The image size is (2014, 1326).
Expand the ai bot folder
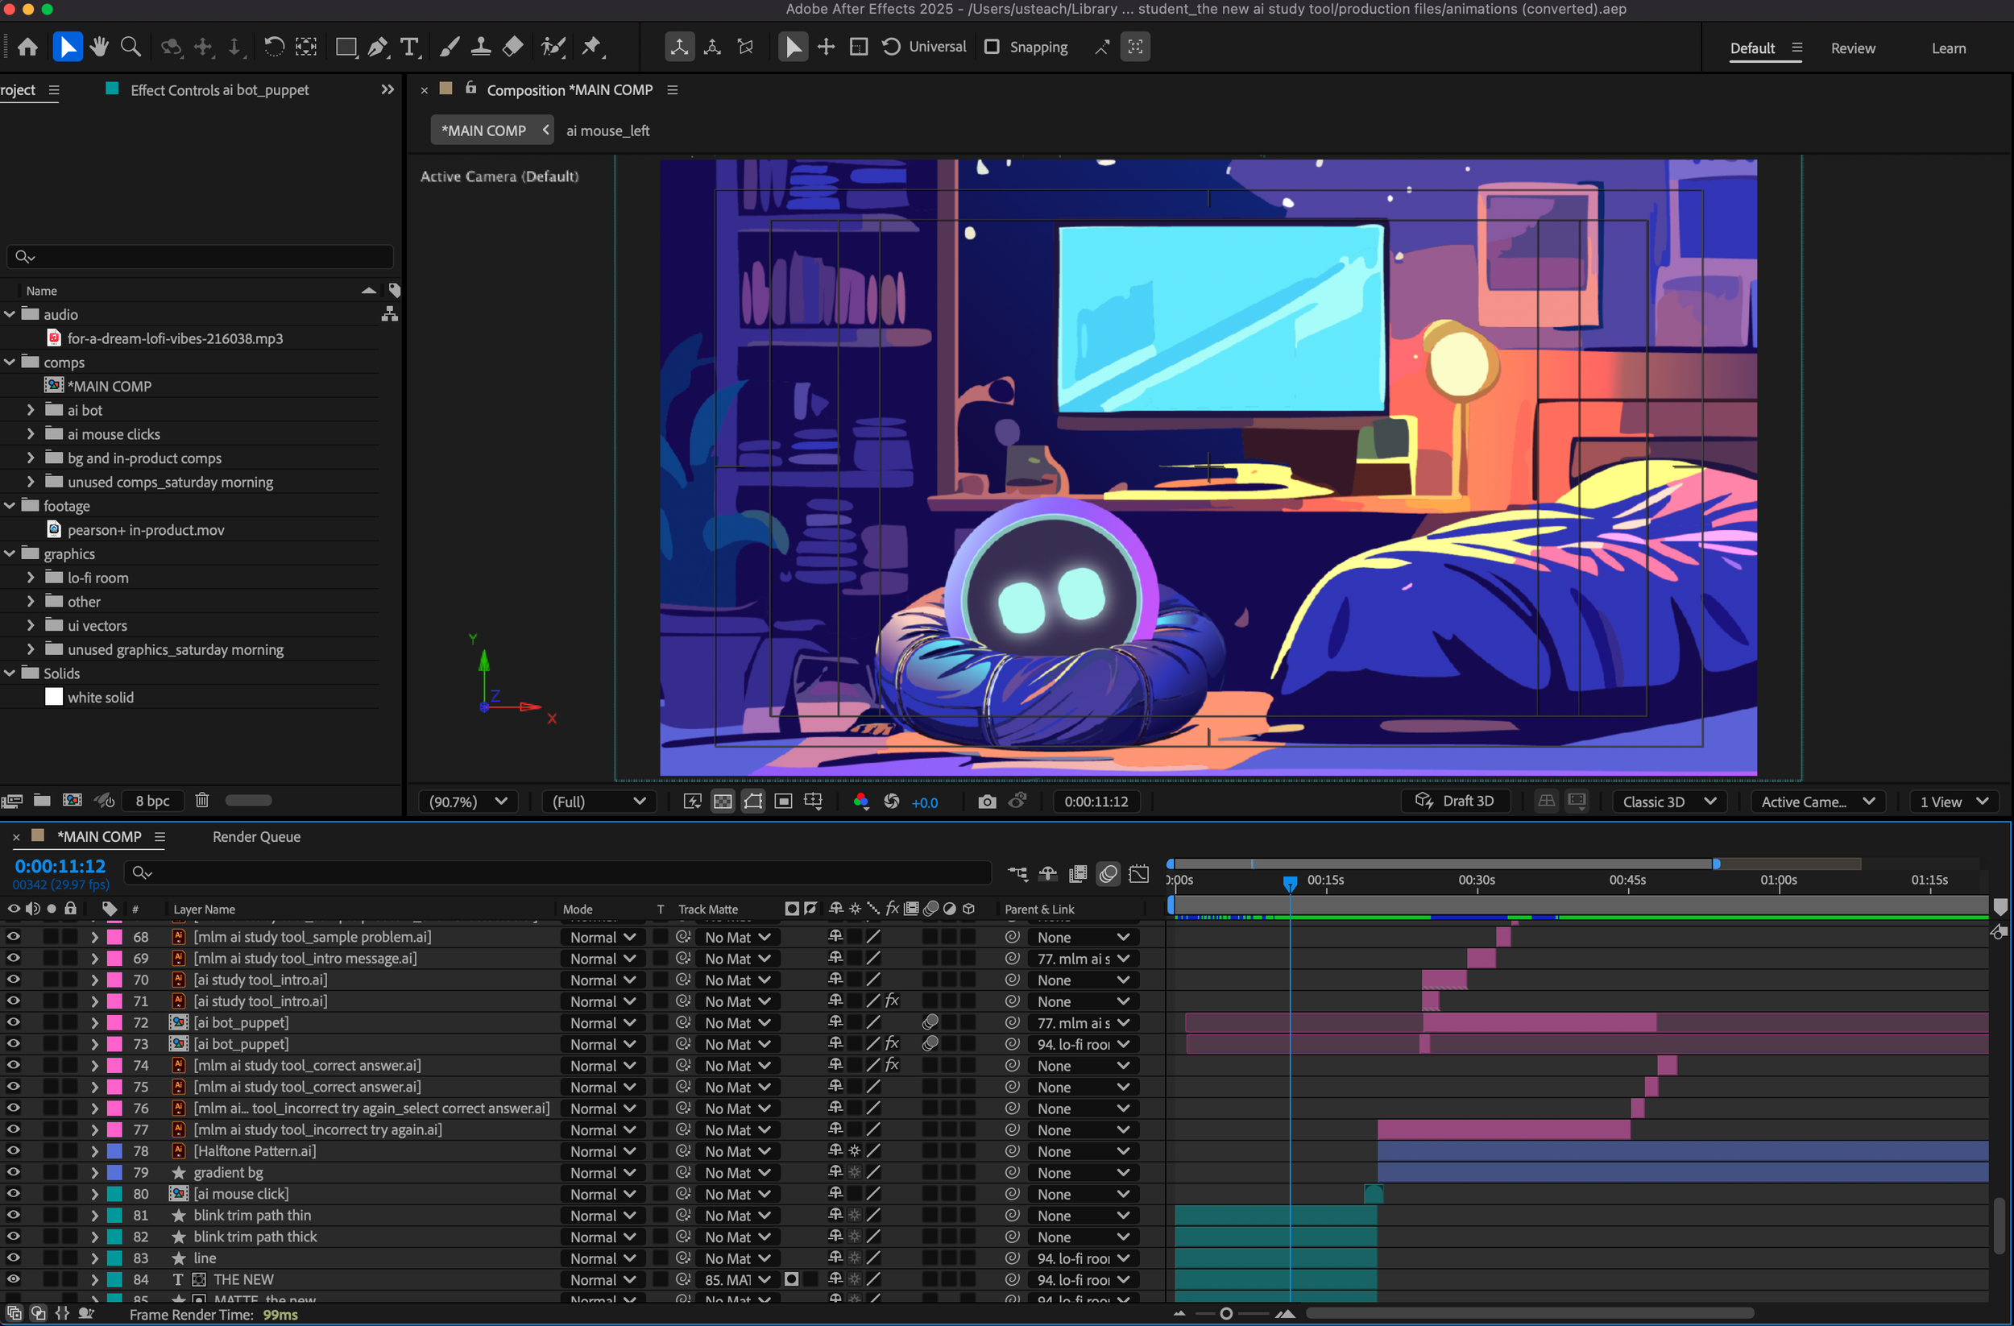[31, 409]
